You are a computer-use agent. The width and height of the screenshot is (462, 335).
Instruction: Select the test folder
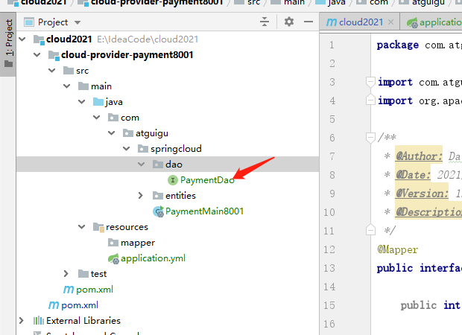[98, 274]
